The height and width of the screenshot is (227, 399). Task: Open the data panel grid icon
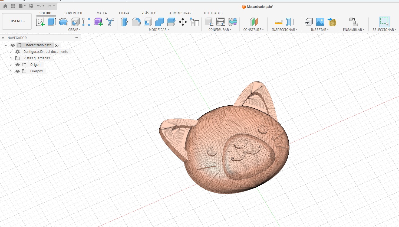pos(13,6)
